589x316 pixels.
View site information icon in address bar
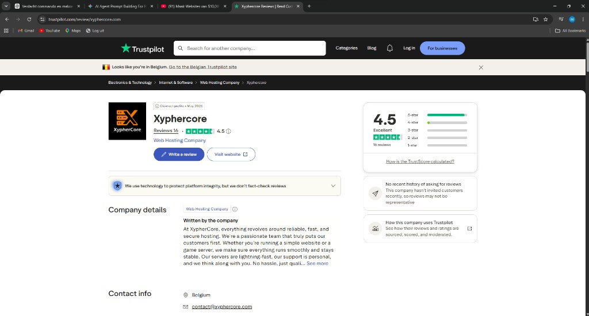tap(42, 19)
